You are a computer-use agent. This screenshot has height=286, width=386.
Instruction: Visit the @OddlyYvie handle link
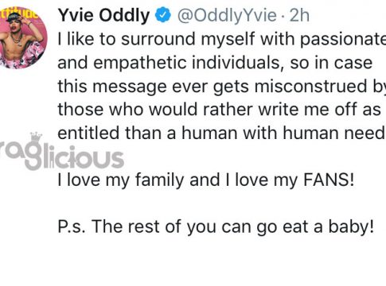228,16
